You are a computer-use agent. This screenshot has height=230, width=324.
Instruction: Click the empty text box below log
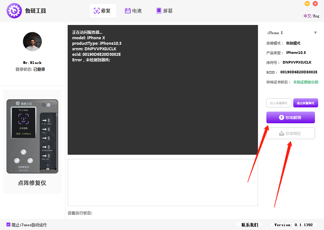click(162, 182)
